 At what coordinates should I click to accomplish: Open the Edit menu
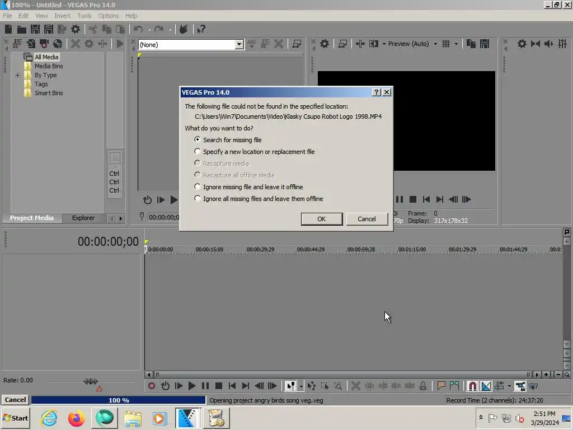click(x=24, y=16)
